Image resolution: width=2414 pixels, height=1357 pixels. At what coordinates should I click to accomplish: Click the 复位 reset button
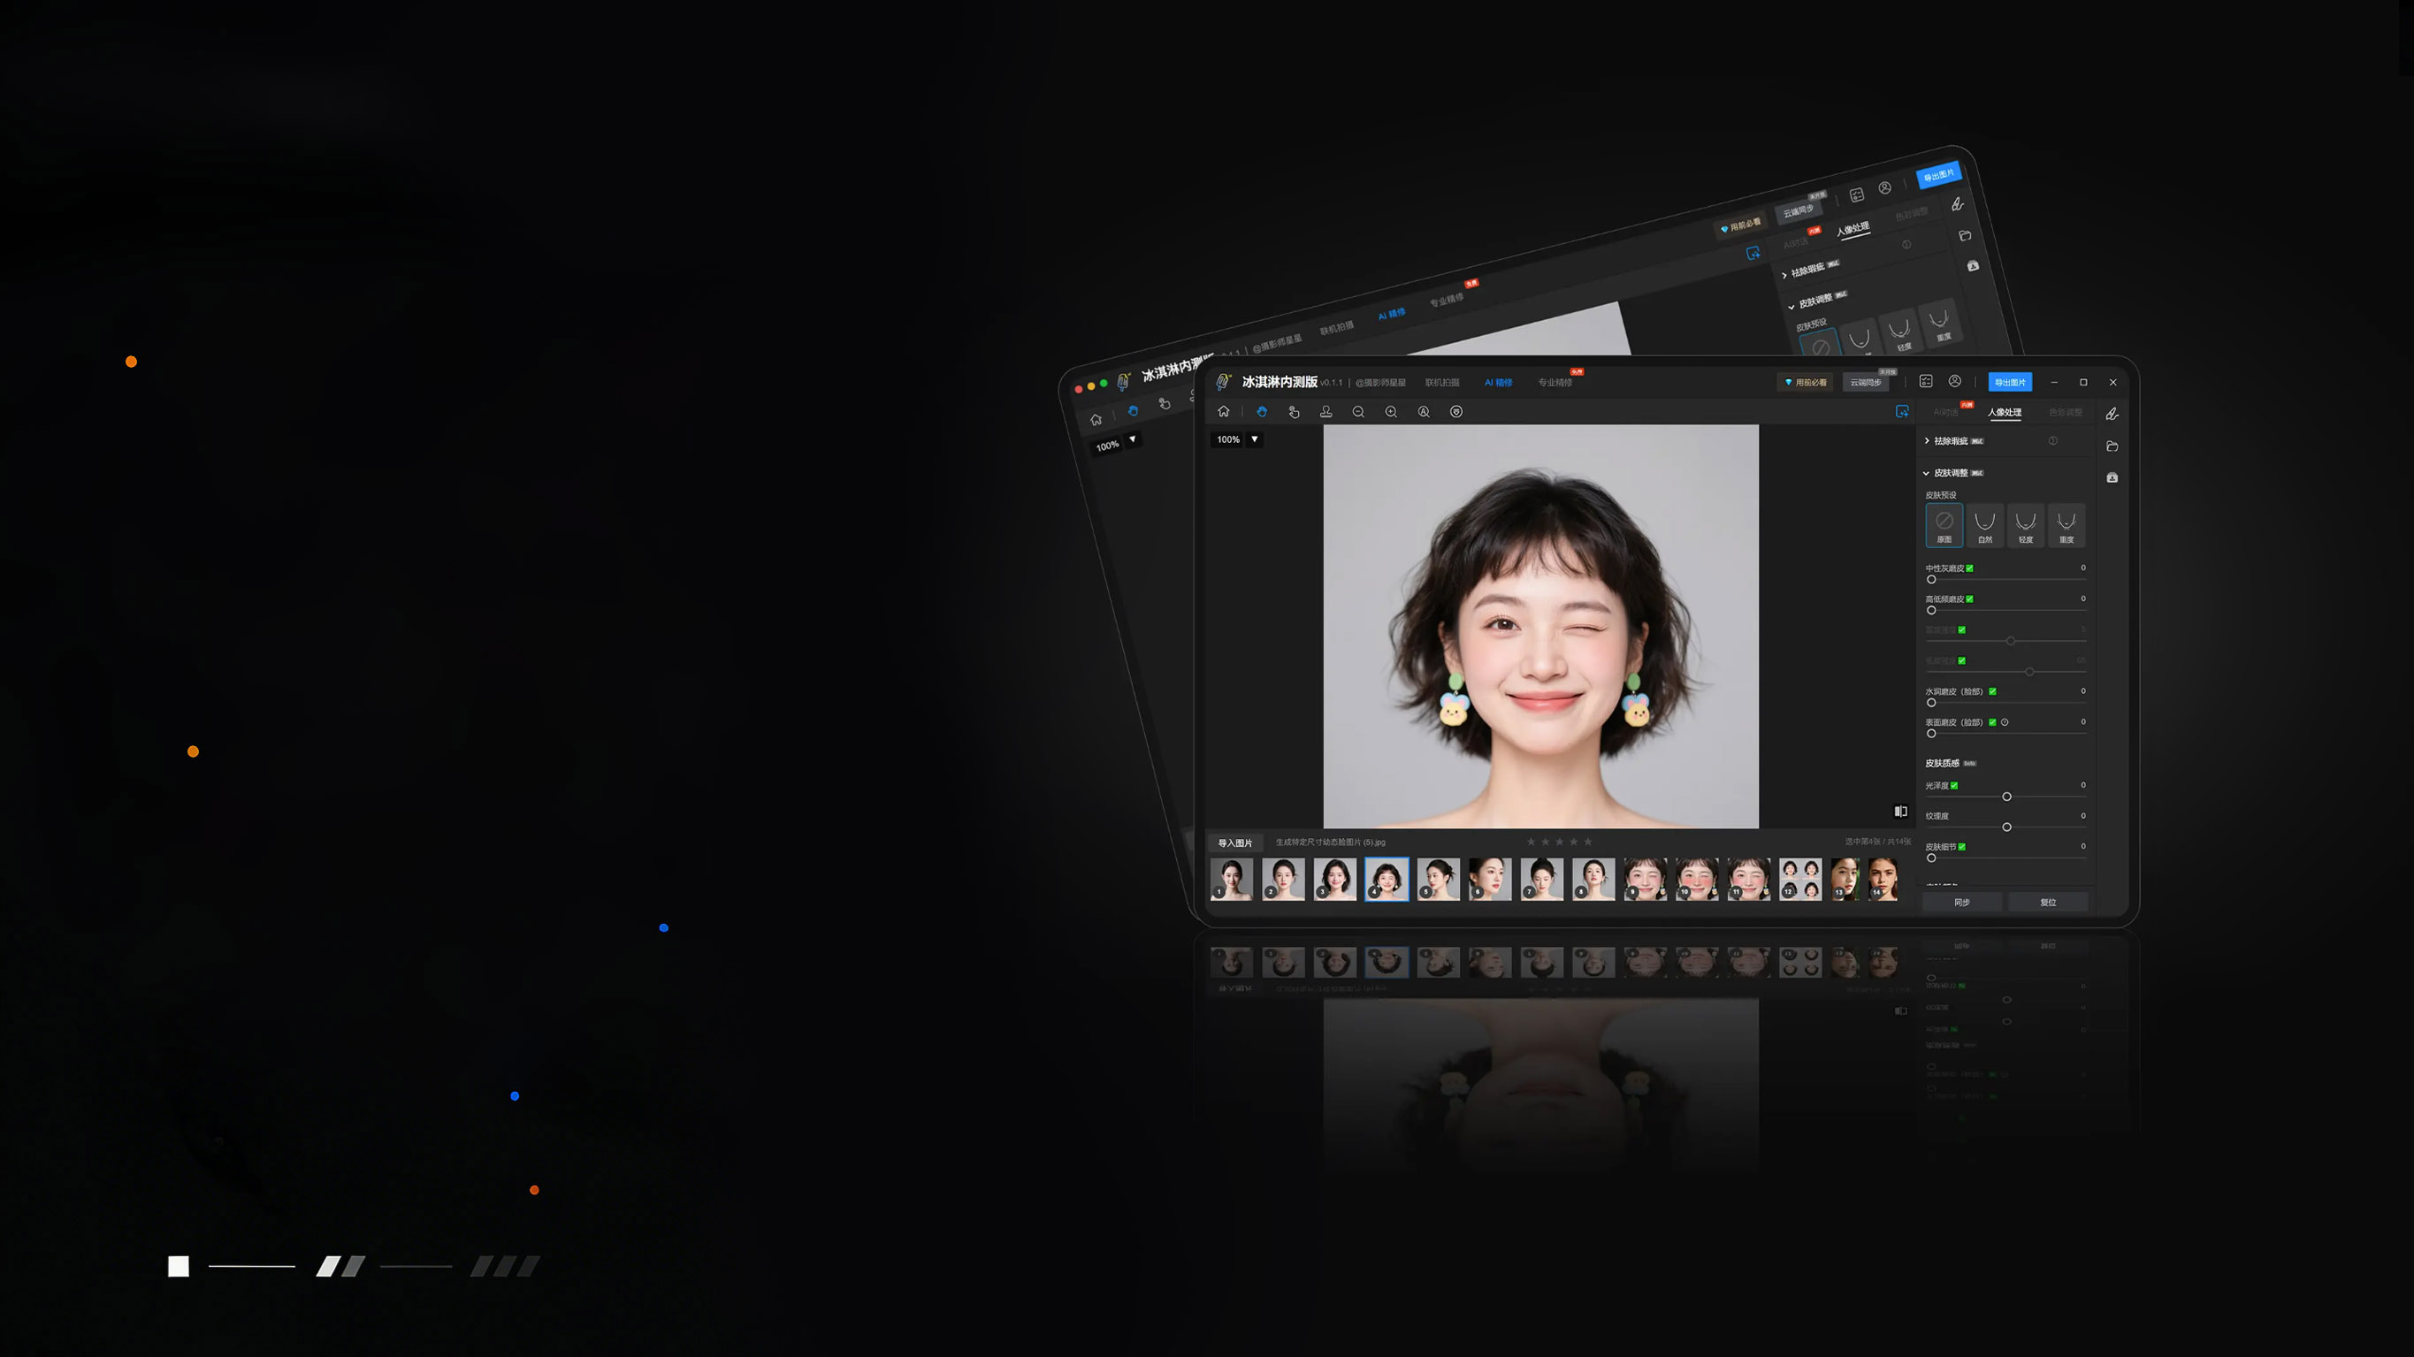[2049, 902]
